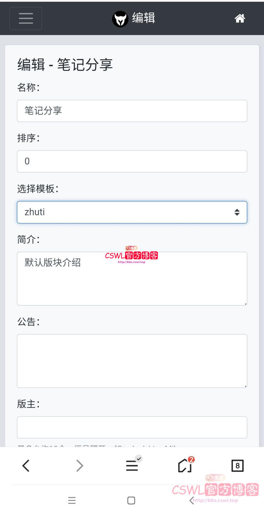264x513 pixels.
Task: Go back using the browser back arrow
Action: tap(26, 465)
